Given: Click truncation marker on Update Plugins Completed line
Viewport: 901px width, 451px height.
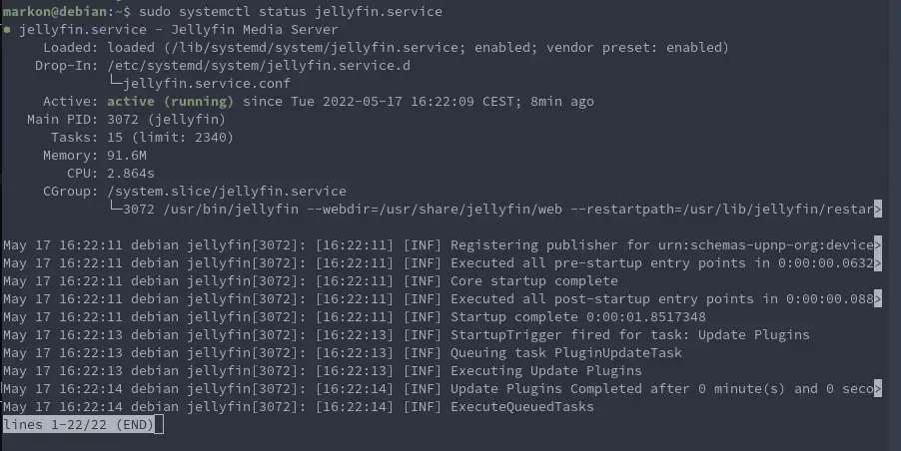Looking at the screenshot, I should pyautogui.click(x=877, y=388).
